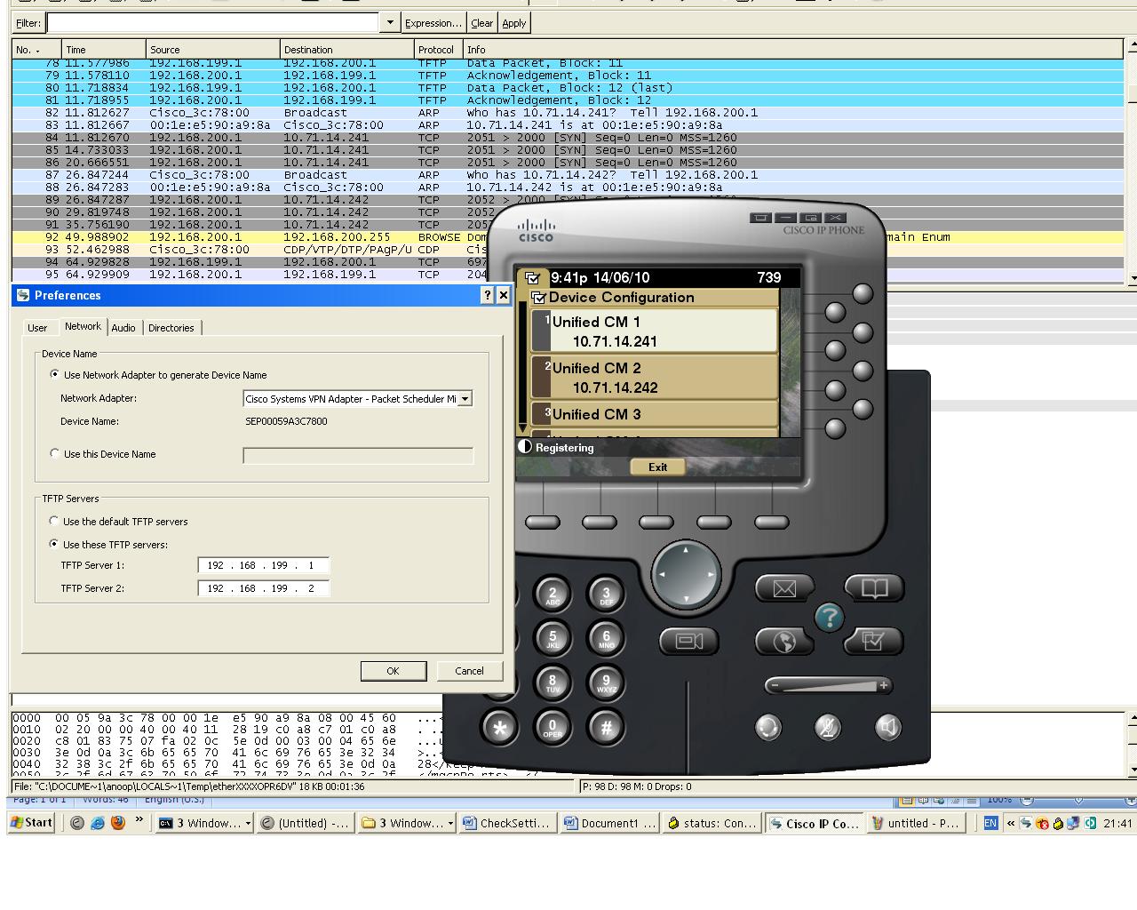Tap keypad digit 9 WXYZ

point(606,682)
